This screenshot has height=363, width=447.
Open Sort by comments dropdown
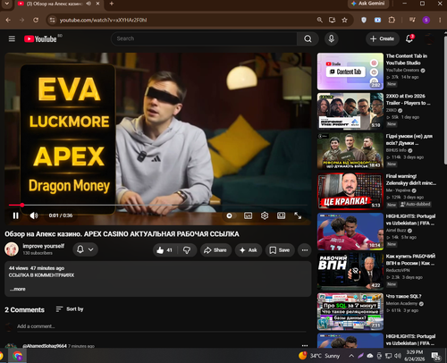pyautogui.click(x=70, y=309)
